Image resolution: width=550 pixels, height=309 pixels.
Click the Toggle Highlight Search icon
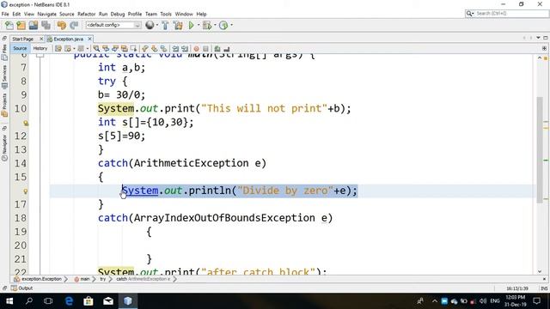coord(124,49)
